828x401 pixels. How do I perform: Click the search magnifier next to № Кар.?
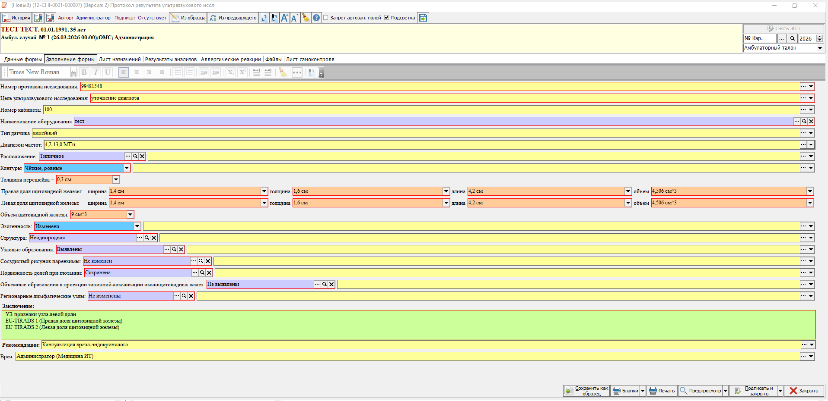(793, 38)
